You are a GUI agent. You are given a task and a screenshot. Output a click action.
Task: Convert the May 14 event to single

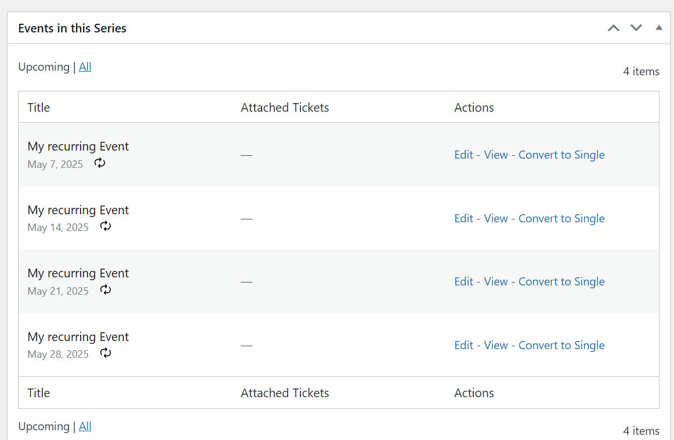pyautogui.click(x=561, y=218)
